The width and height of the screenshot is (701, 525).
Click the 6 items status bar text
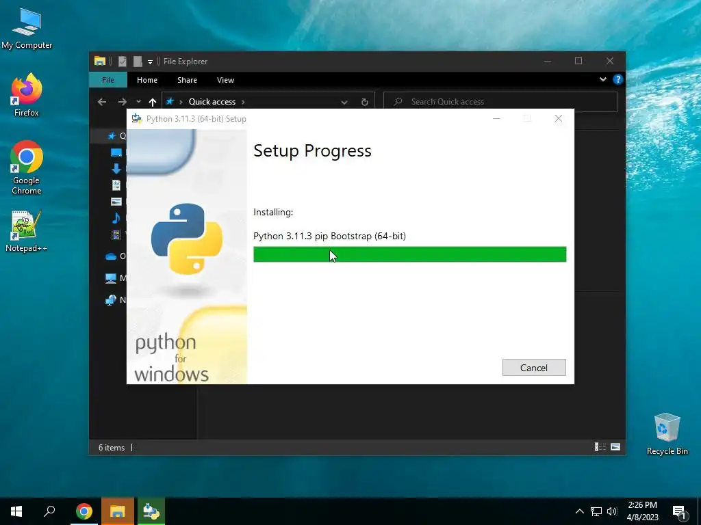(112, 447)
